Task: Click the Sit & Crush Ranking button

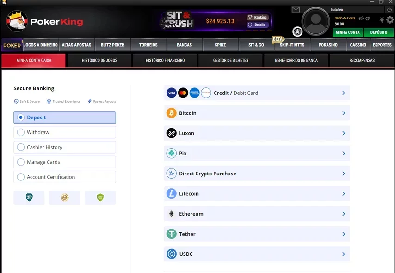Action: click(258, 17)
